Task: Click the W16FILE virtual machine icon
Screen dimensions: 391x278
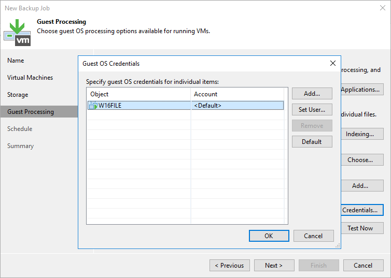Action: point(93,106)
